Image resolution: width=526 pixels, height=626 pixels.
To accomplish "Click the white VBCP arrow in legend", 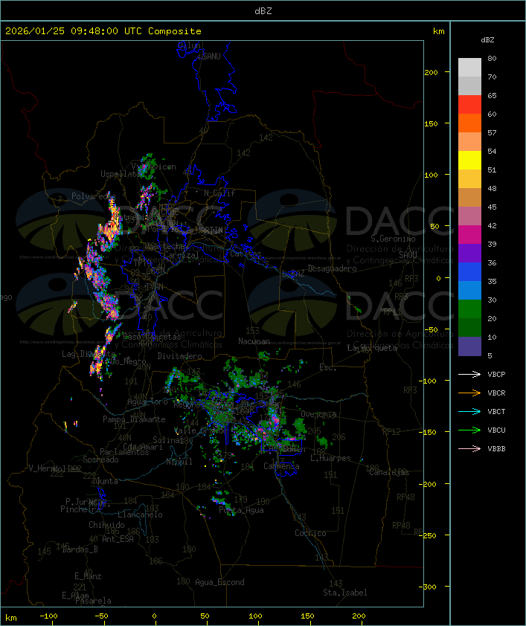I will tap(470, 375).
